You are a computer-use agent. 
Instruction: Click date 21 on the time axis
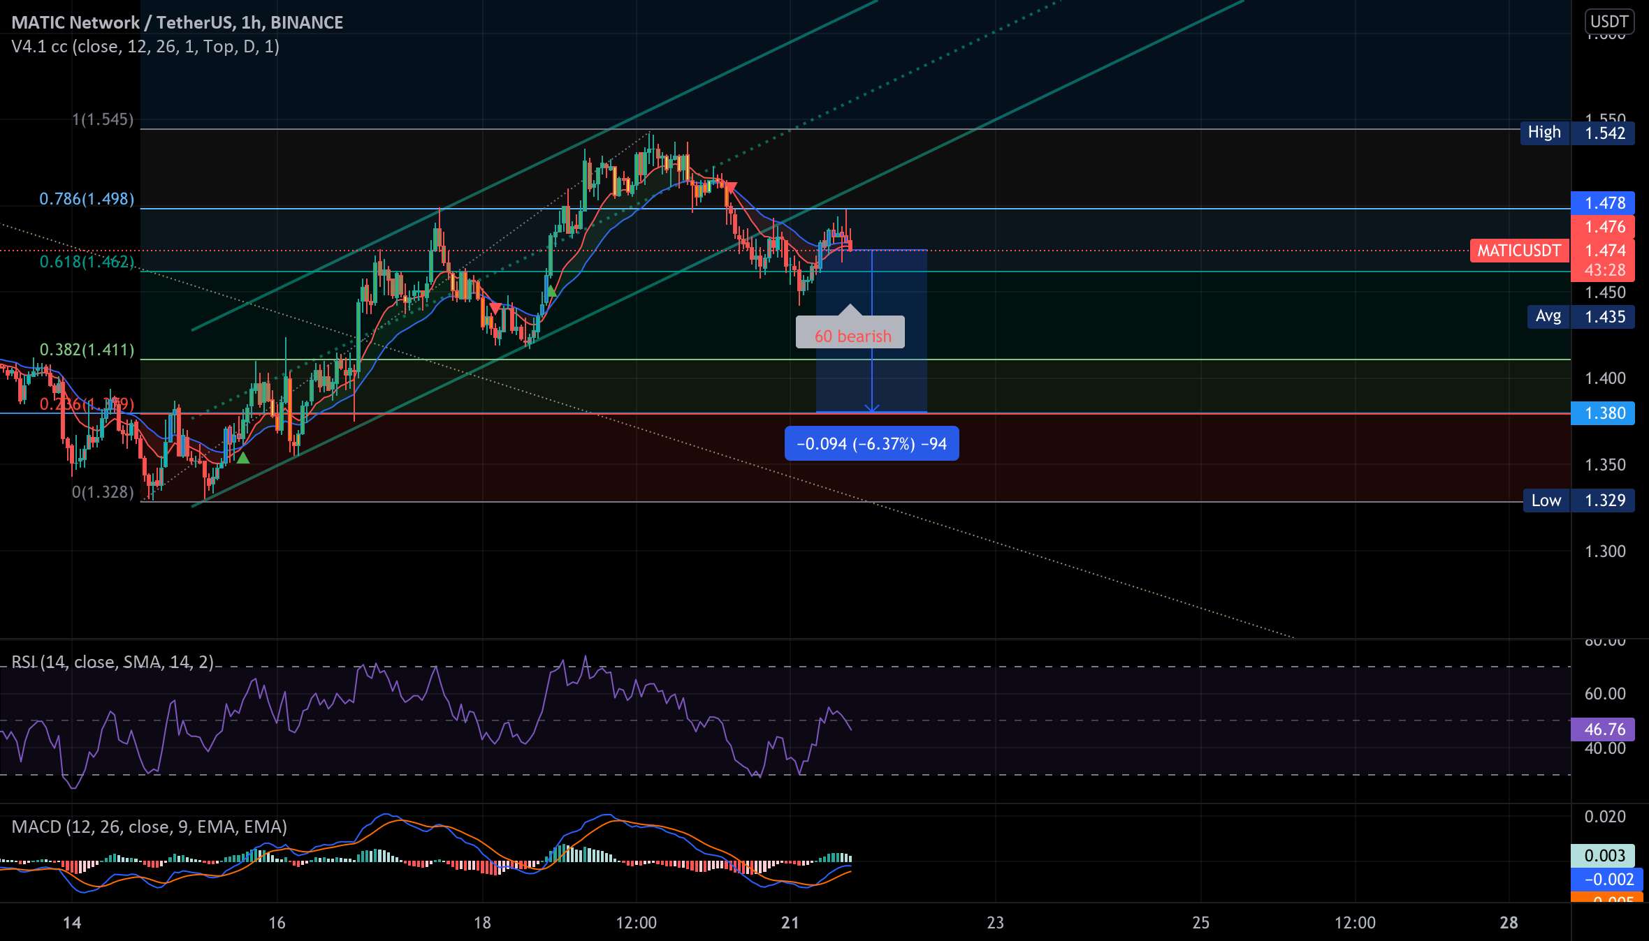pyautogui.click(x=790, y=923)
